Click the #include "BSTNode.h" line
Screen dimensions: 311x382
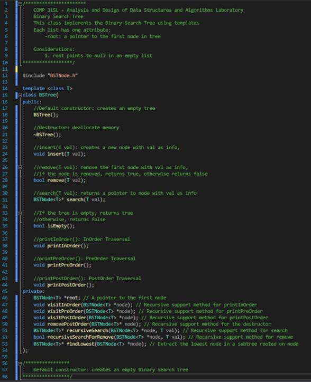tap(50, 75)
